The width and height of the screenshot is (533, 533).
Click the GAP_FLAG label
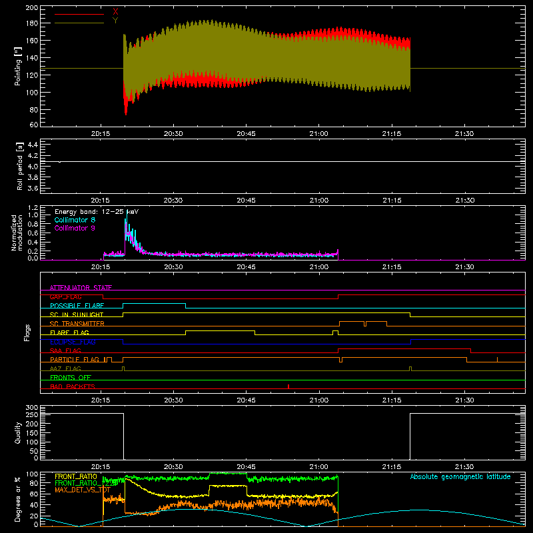pos(65,296)
